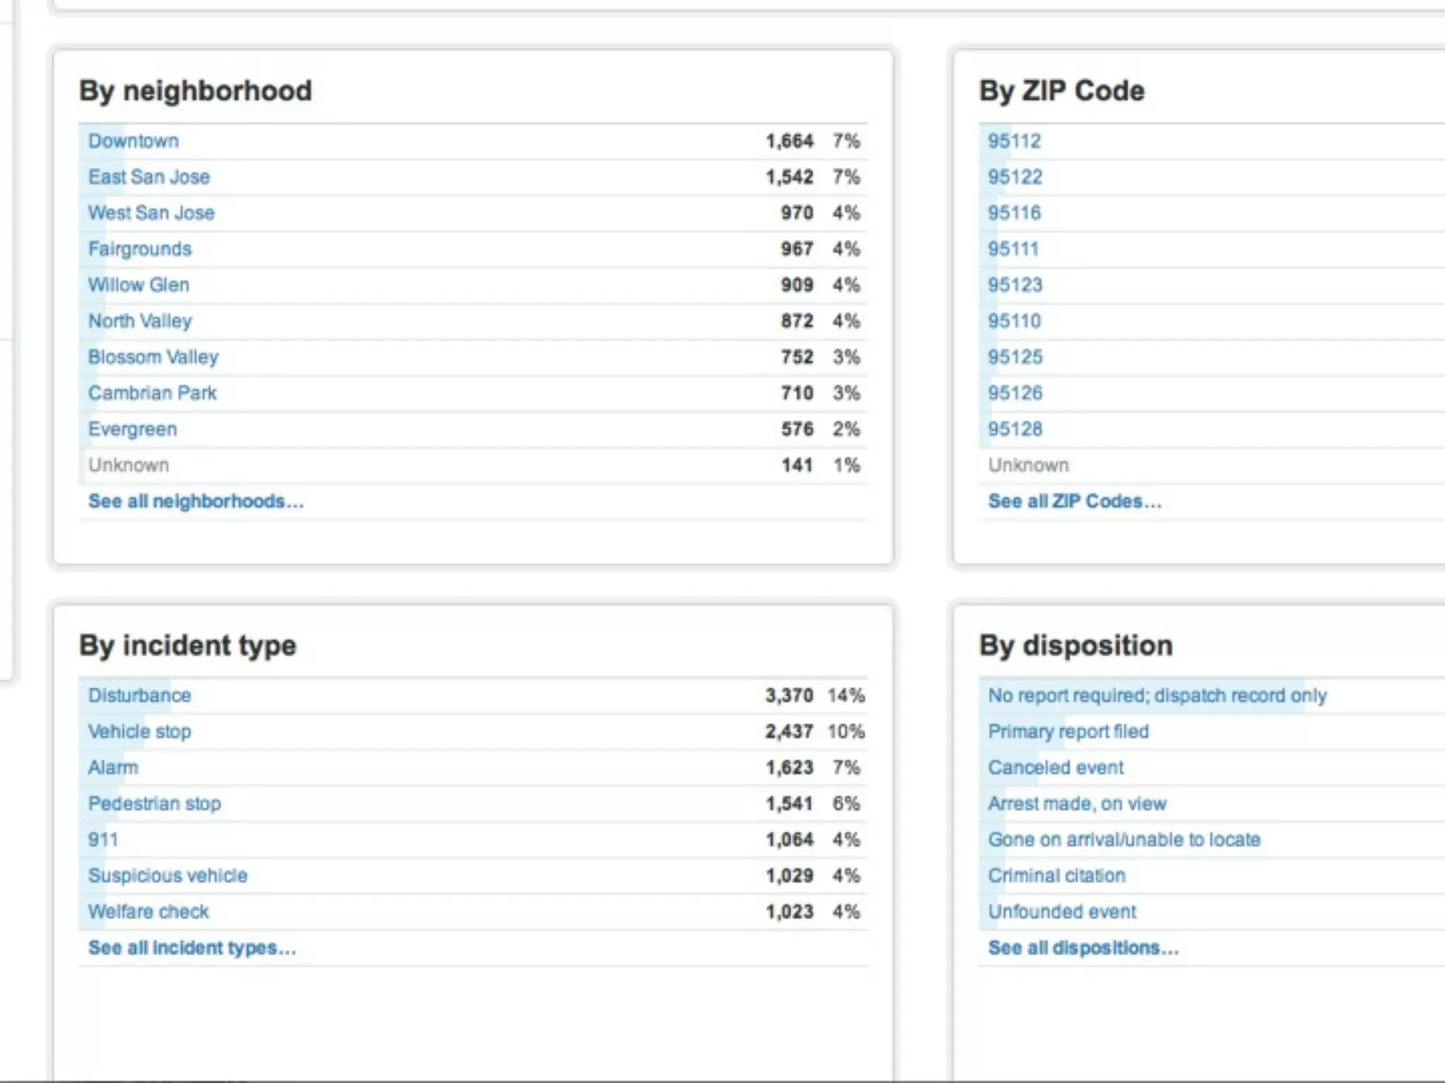1445x1083 pixels.
Task: Select the Vehicle stop incident type
Action: (140, 731)
